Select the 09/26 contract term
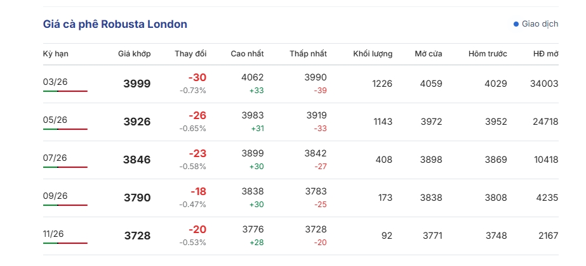 55,196
